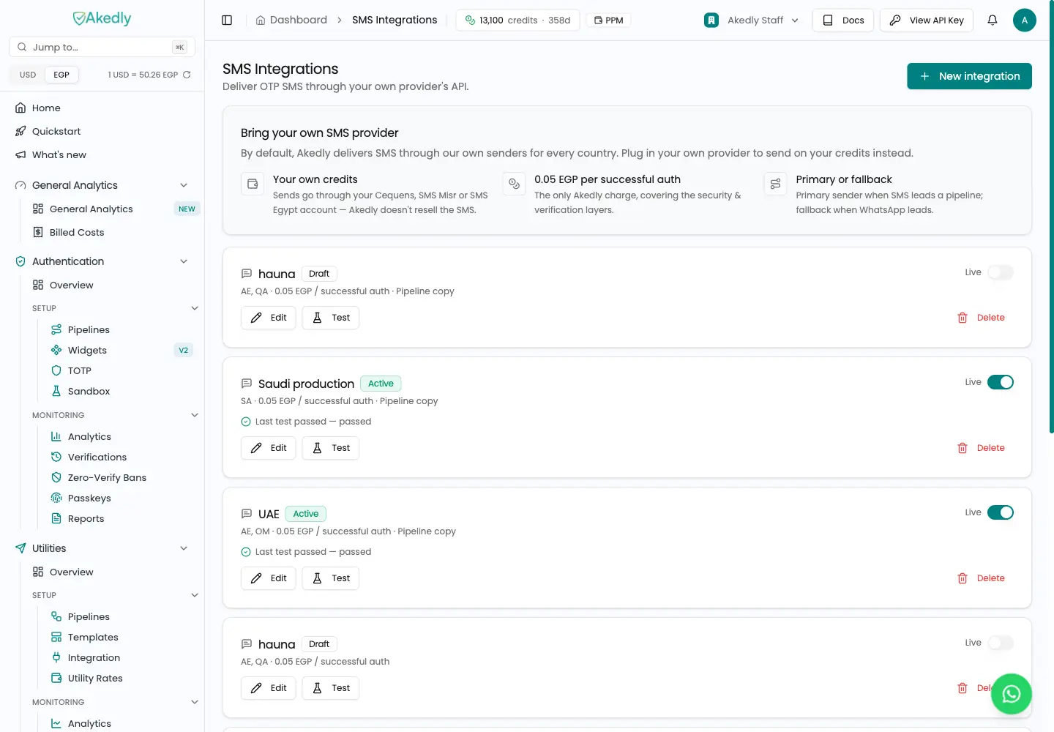Collapse General Analytics section
The width and height of the screenshot is (1054, 732).
184,185
